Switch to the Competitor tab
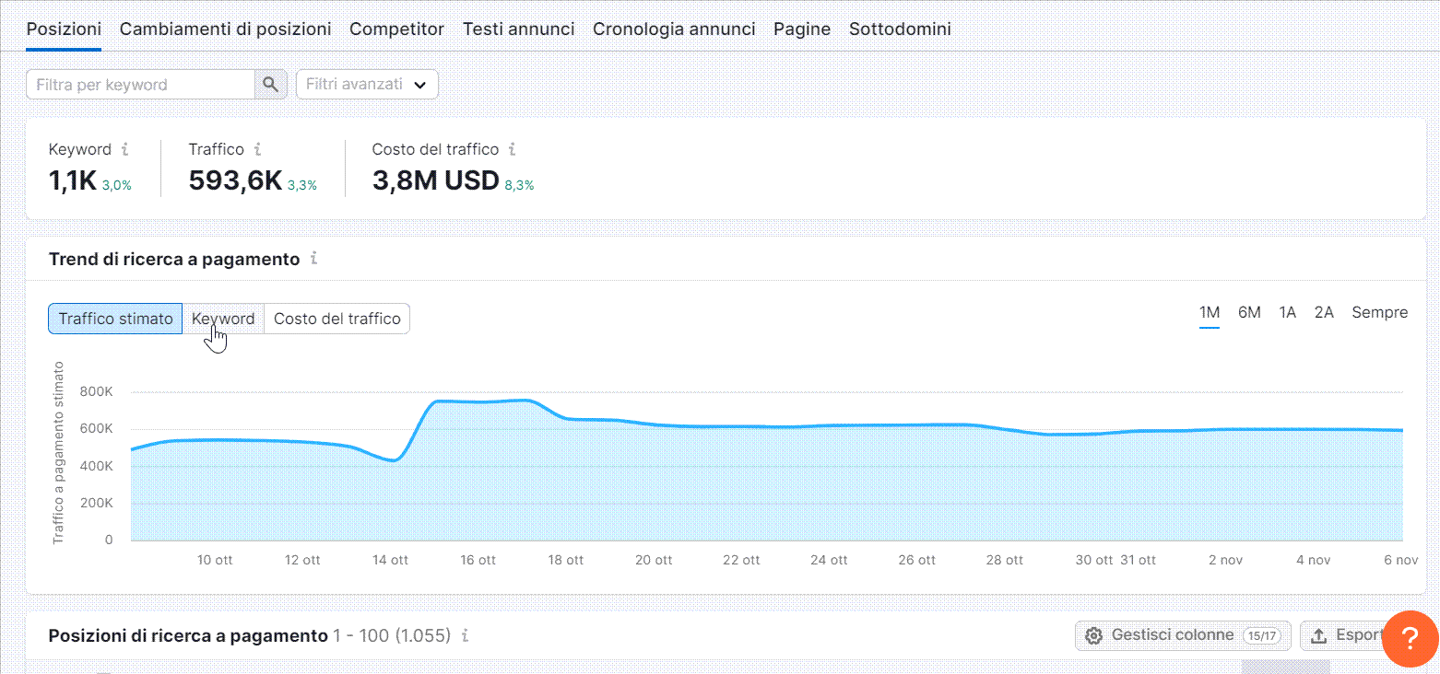The height and width of the screenshot is (674, 1440). [x=396, y=29]
